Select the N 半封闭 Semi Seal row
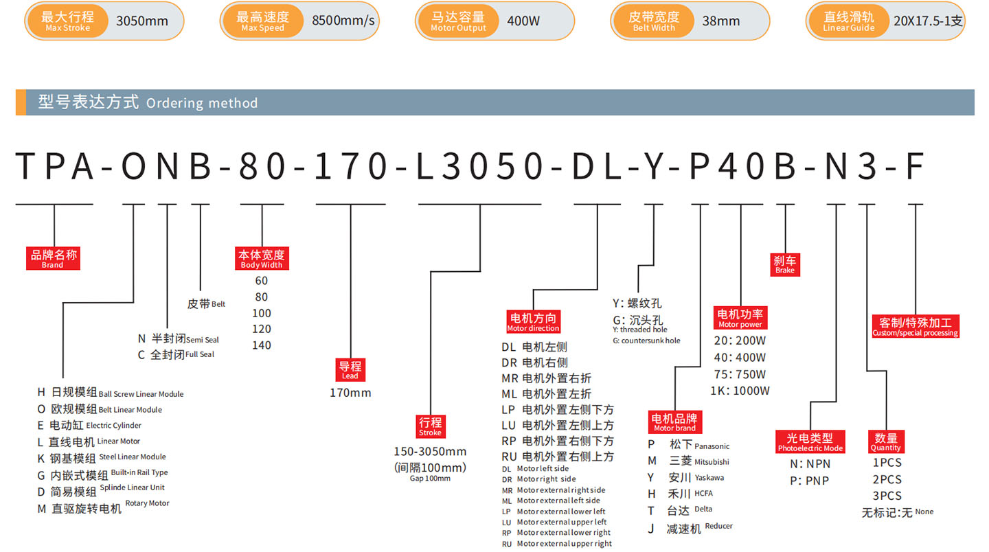The image size is (989, 552). click(x=179, y=338)
